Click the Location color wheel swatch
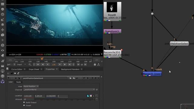This screenshot has width=194, height=109. [x=91, y=96]
